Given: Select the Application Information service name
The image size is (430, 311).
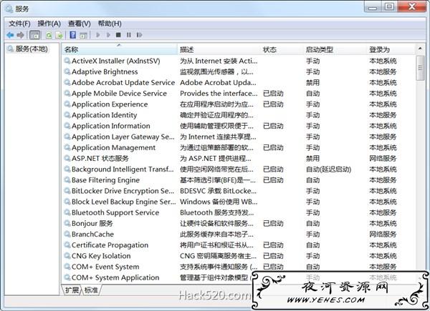Looking at the screenshot, I should tap(111, 126).
